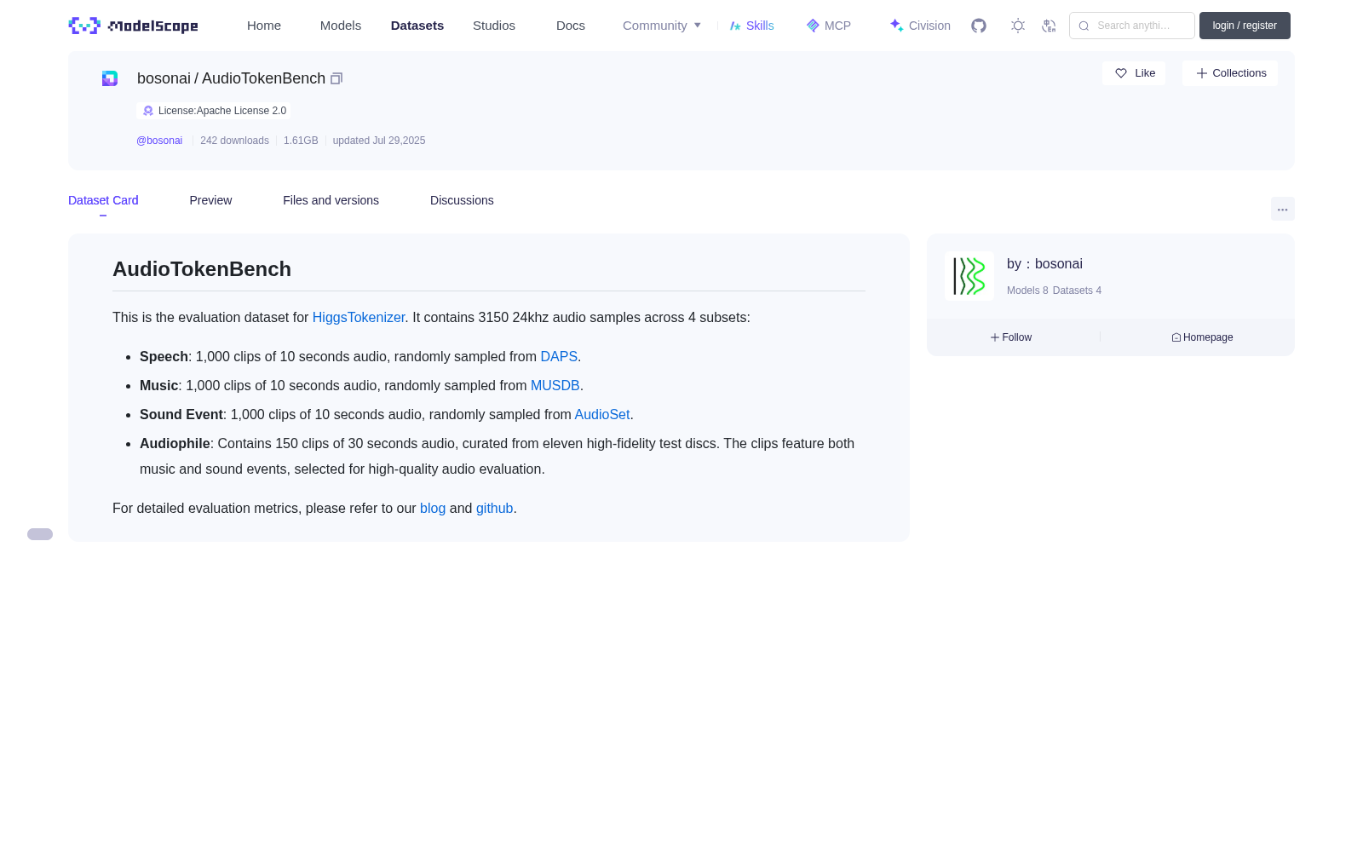Expand the Community dropdown menu
Image resolution: width=1363 pixels, height=852 pixels.
coord(662,26)
